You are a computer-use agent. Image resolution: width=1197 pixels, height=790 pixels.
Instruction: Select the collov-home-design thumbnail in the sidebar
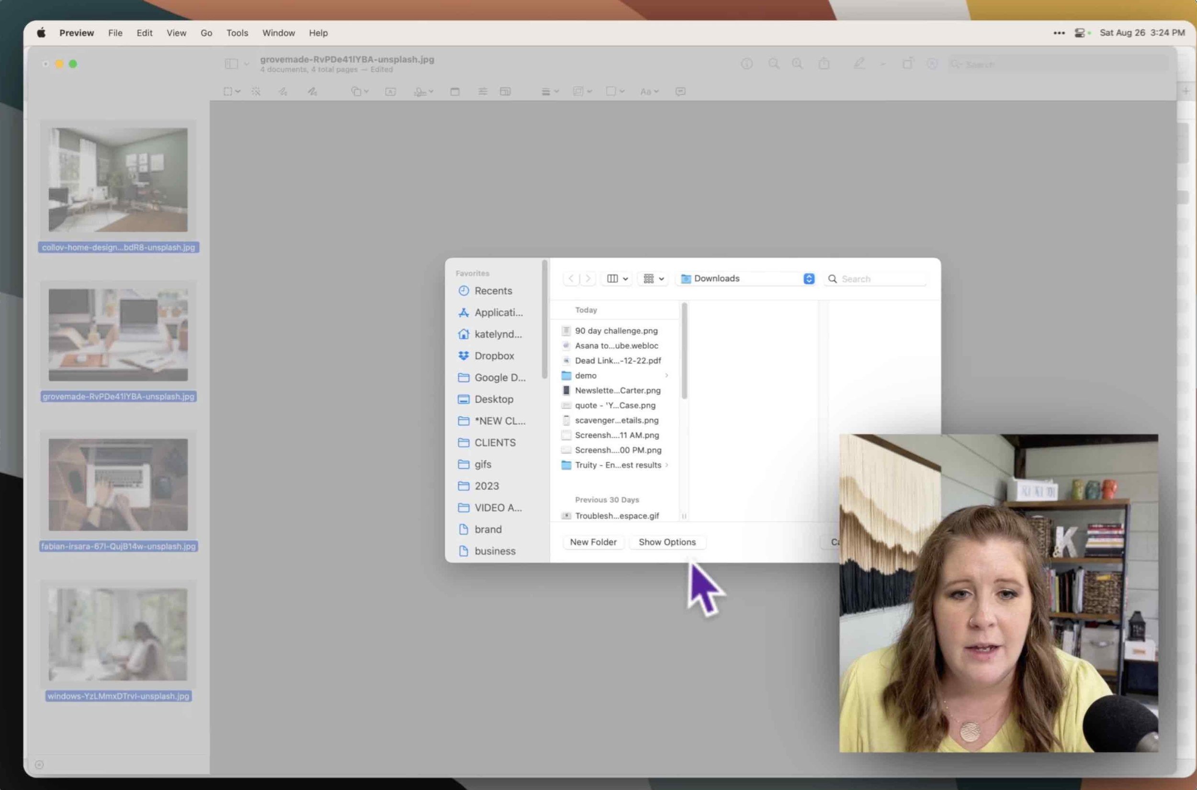point(118,179)
